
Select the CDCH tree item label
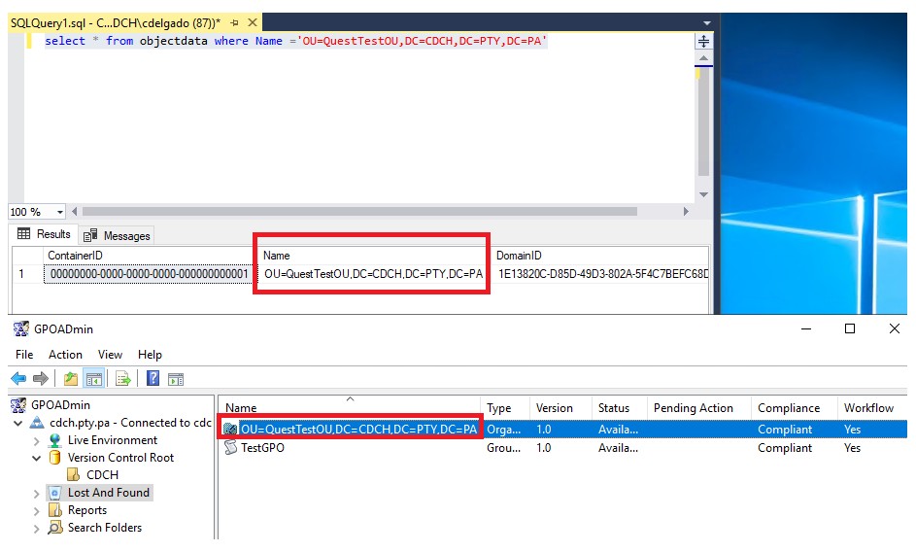point(102,475)
